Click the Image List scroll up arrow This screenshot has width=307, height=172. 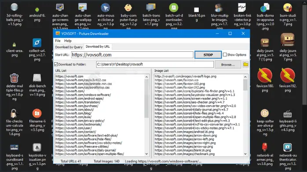click(245, 77)
